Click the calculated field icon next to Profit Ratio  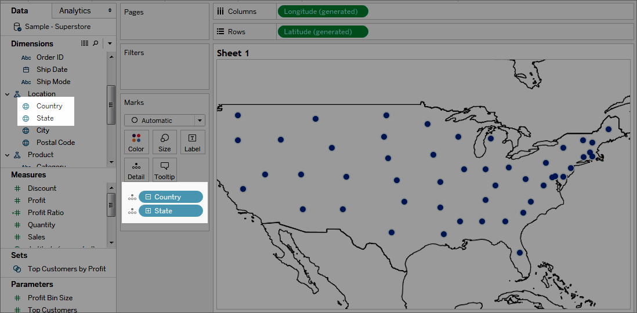coord(17,213)
